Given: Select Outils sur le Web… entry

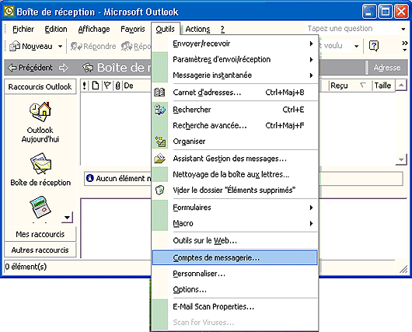Looking at the screenshot, I should [235, 240].
